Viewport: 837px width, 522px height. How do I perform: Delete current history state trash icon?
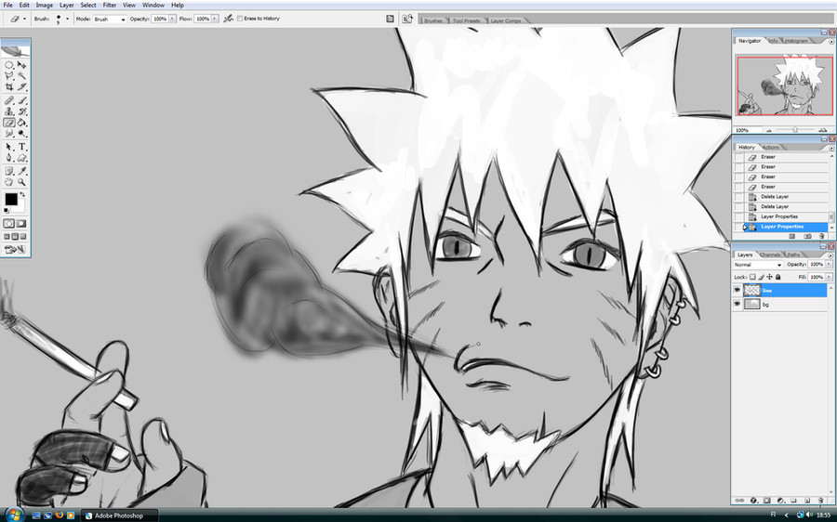click(821, 236)
